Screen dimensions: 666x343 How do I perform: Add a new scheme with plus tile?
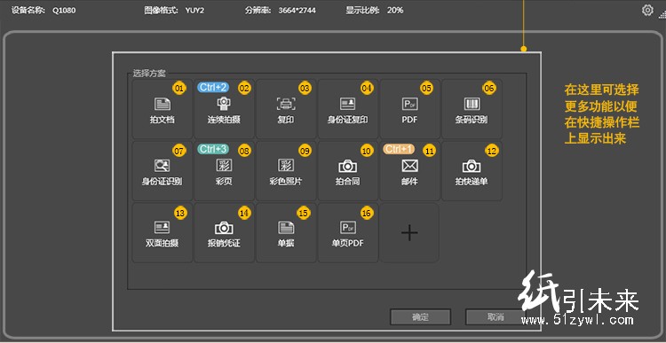[409, 233]
